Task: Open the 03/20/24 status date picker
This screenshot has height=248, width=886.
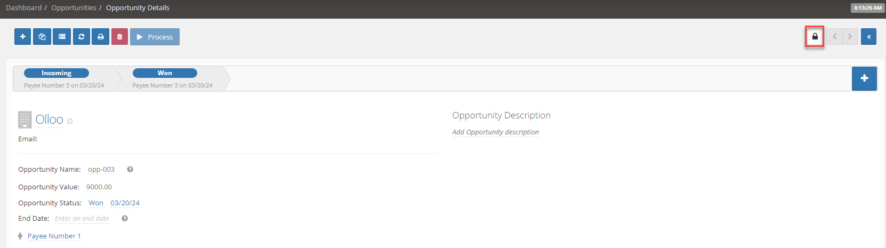Action: [x=125, y=203]
